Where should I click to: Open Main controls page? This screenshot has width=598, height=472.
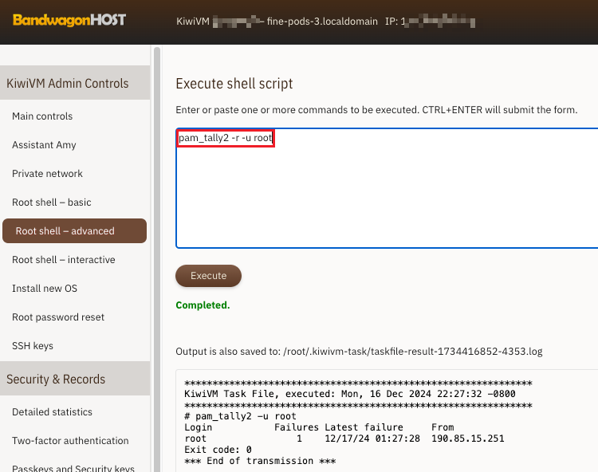pyautogui.click(x=42, y=116)
